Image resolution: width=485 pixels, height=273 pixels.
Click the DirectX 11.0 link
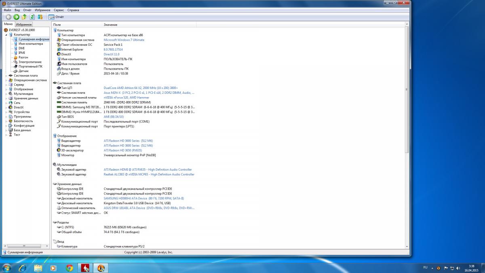[112, 54]
